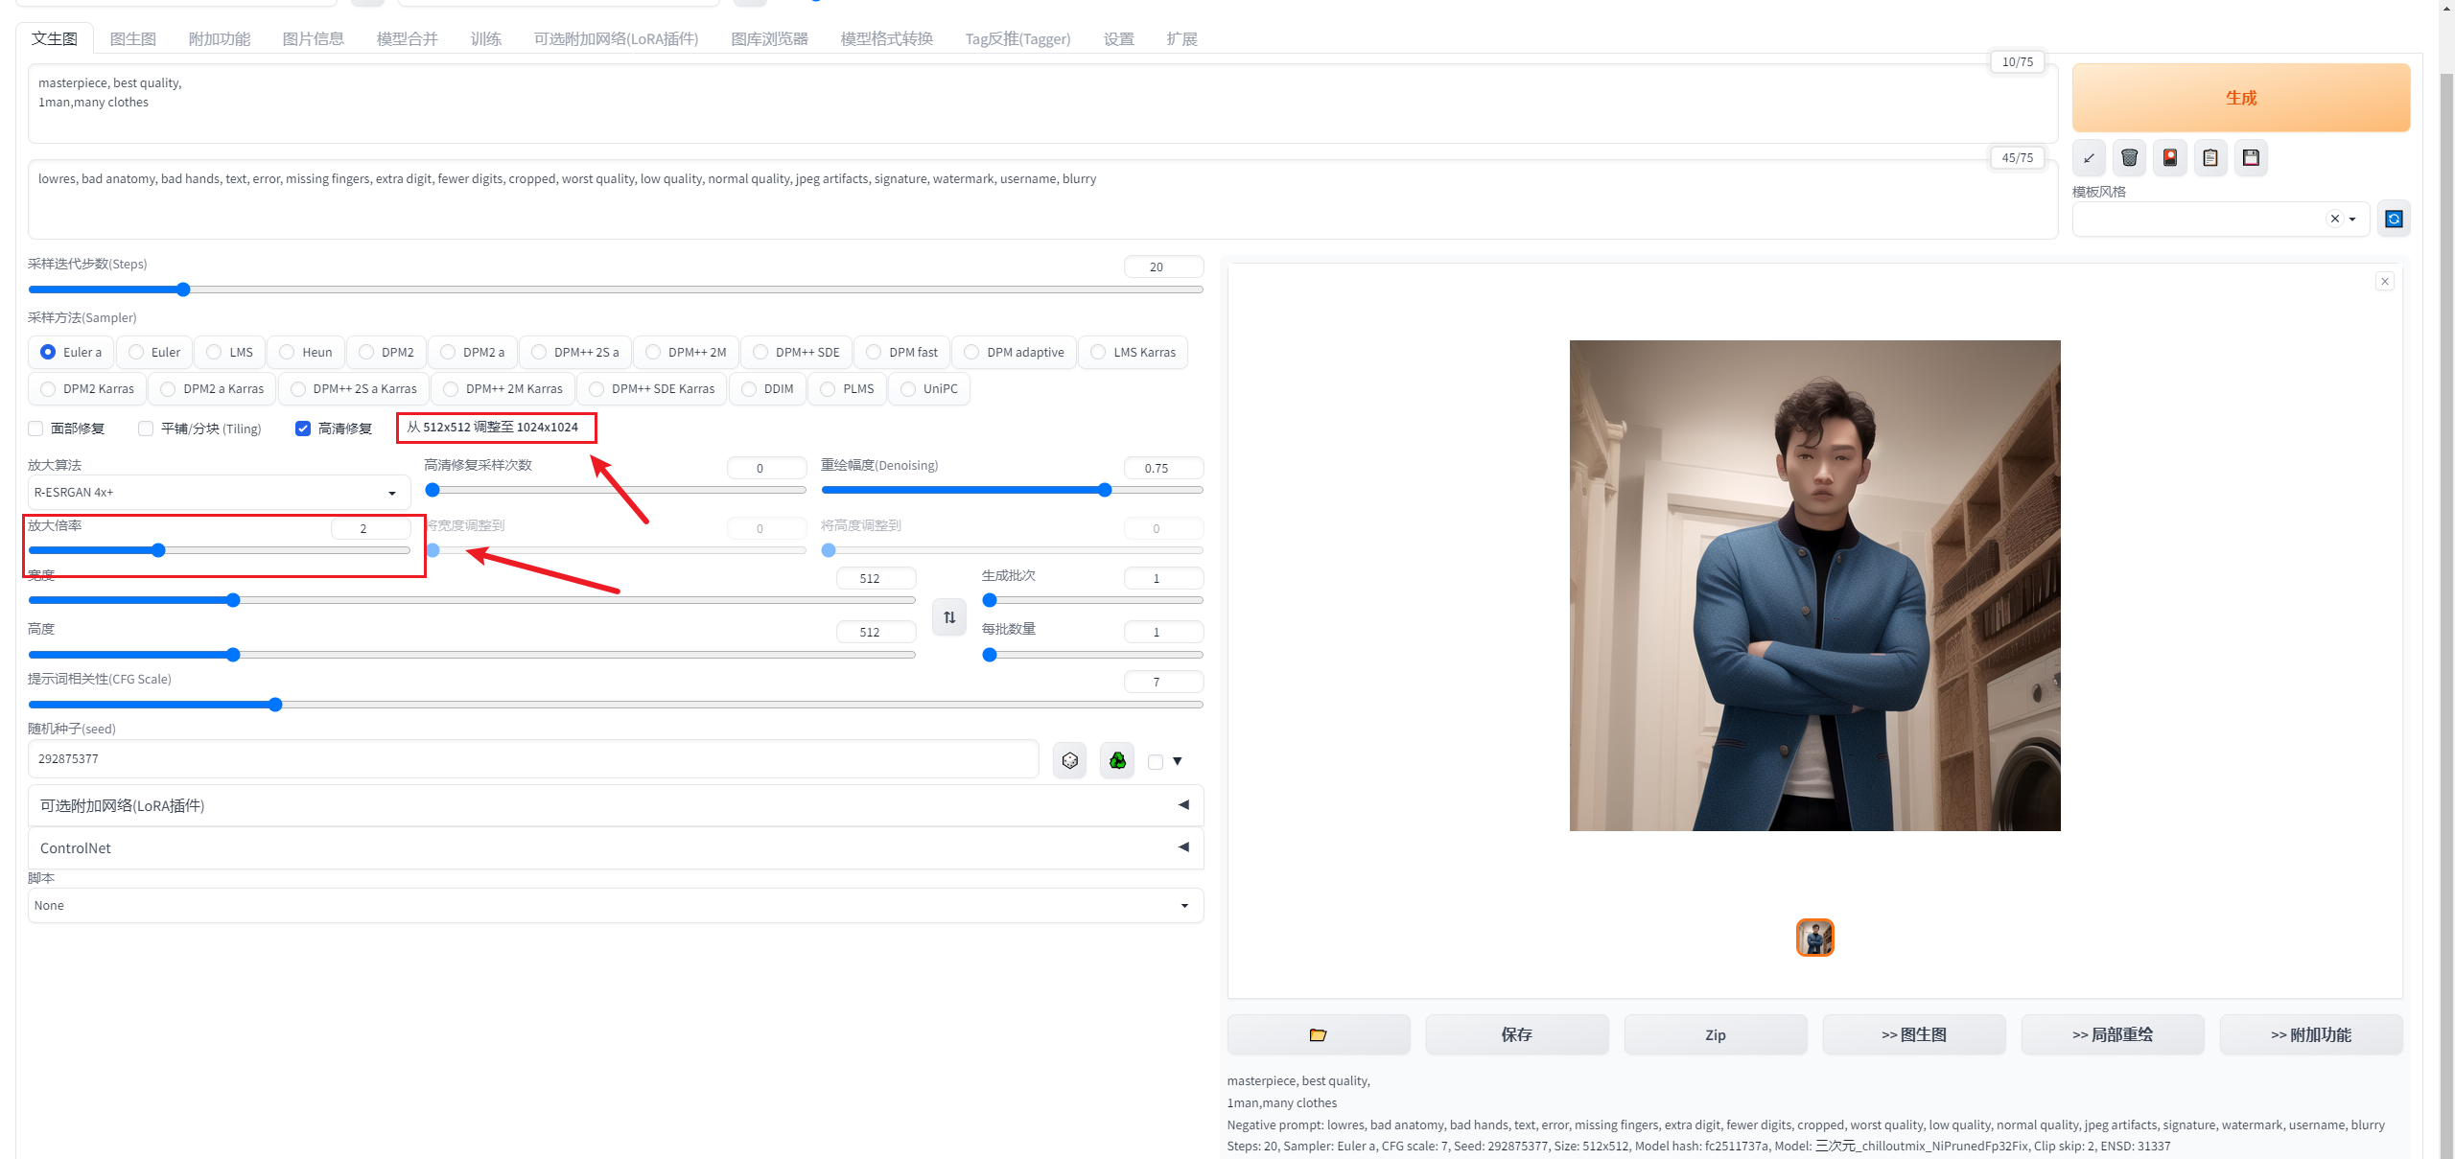
Task: Click the trash icon to clear the prompt
Action: [2129, 158]
